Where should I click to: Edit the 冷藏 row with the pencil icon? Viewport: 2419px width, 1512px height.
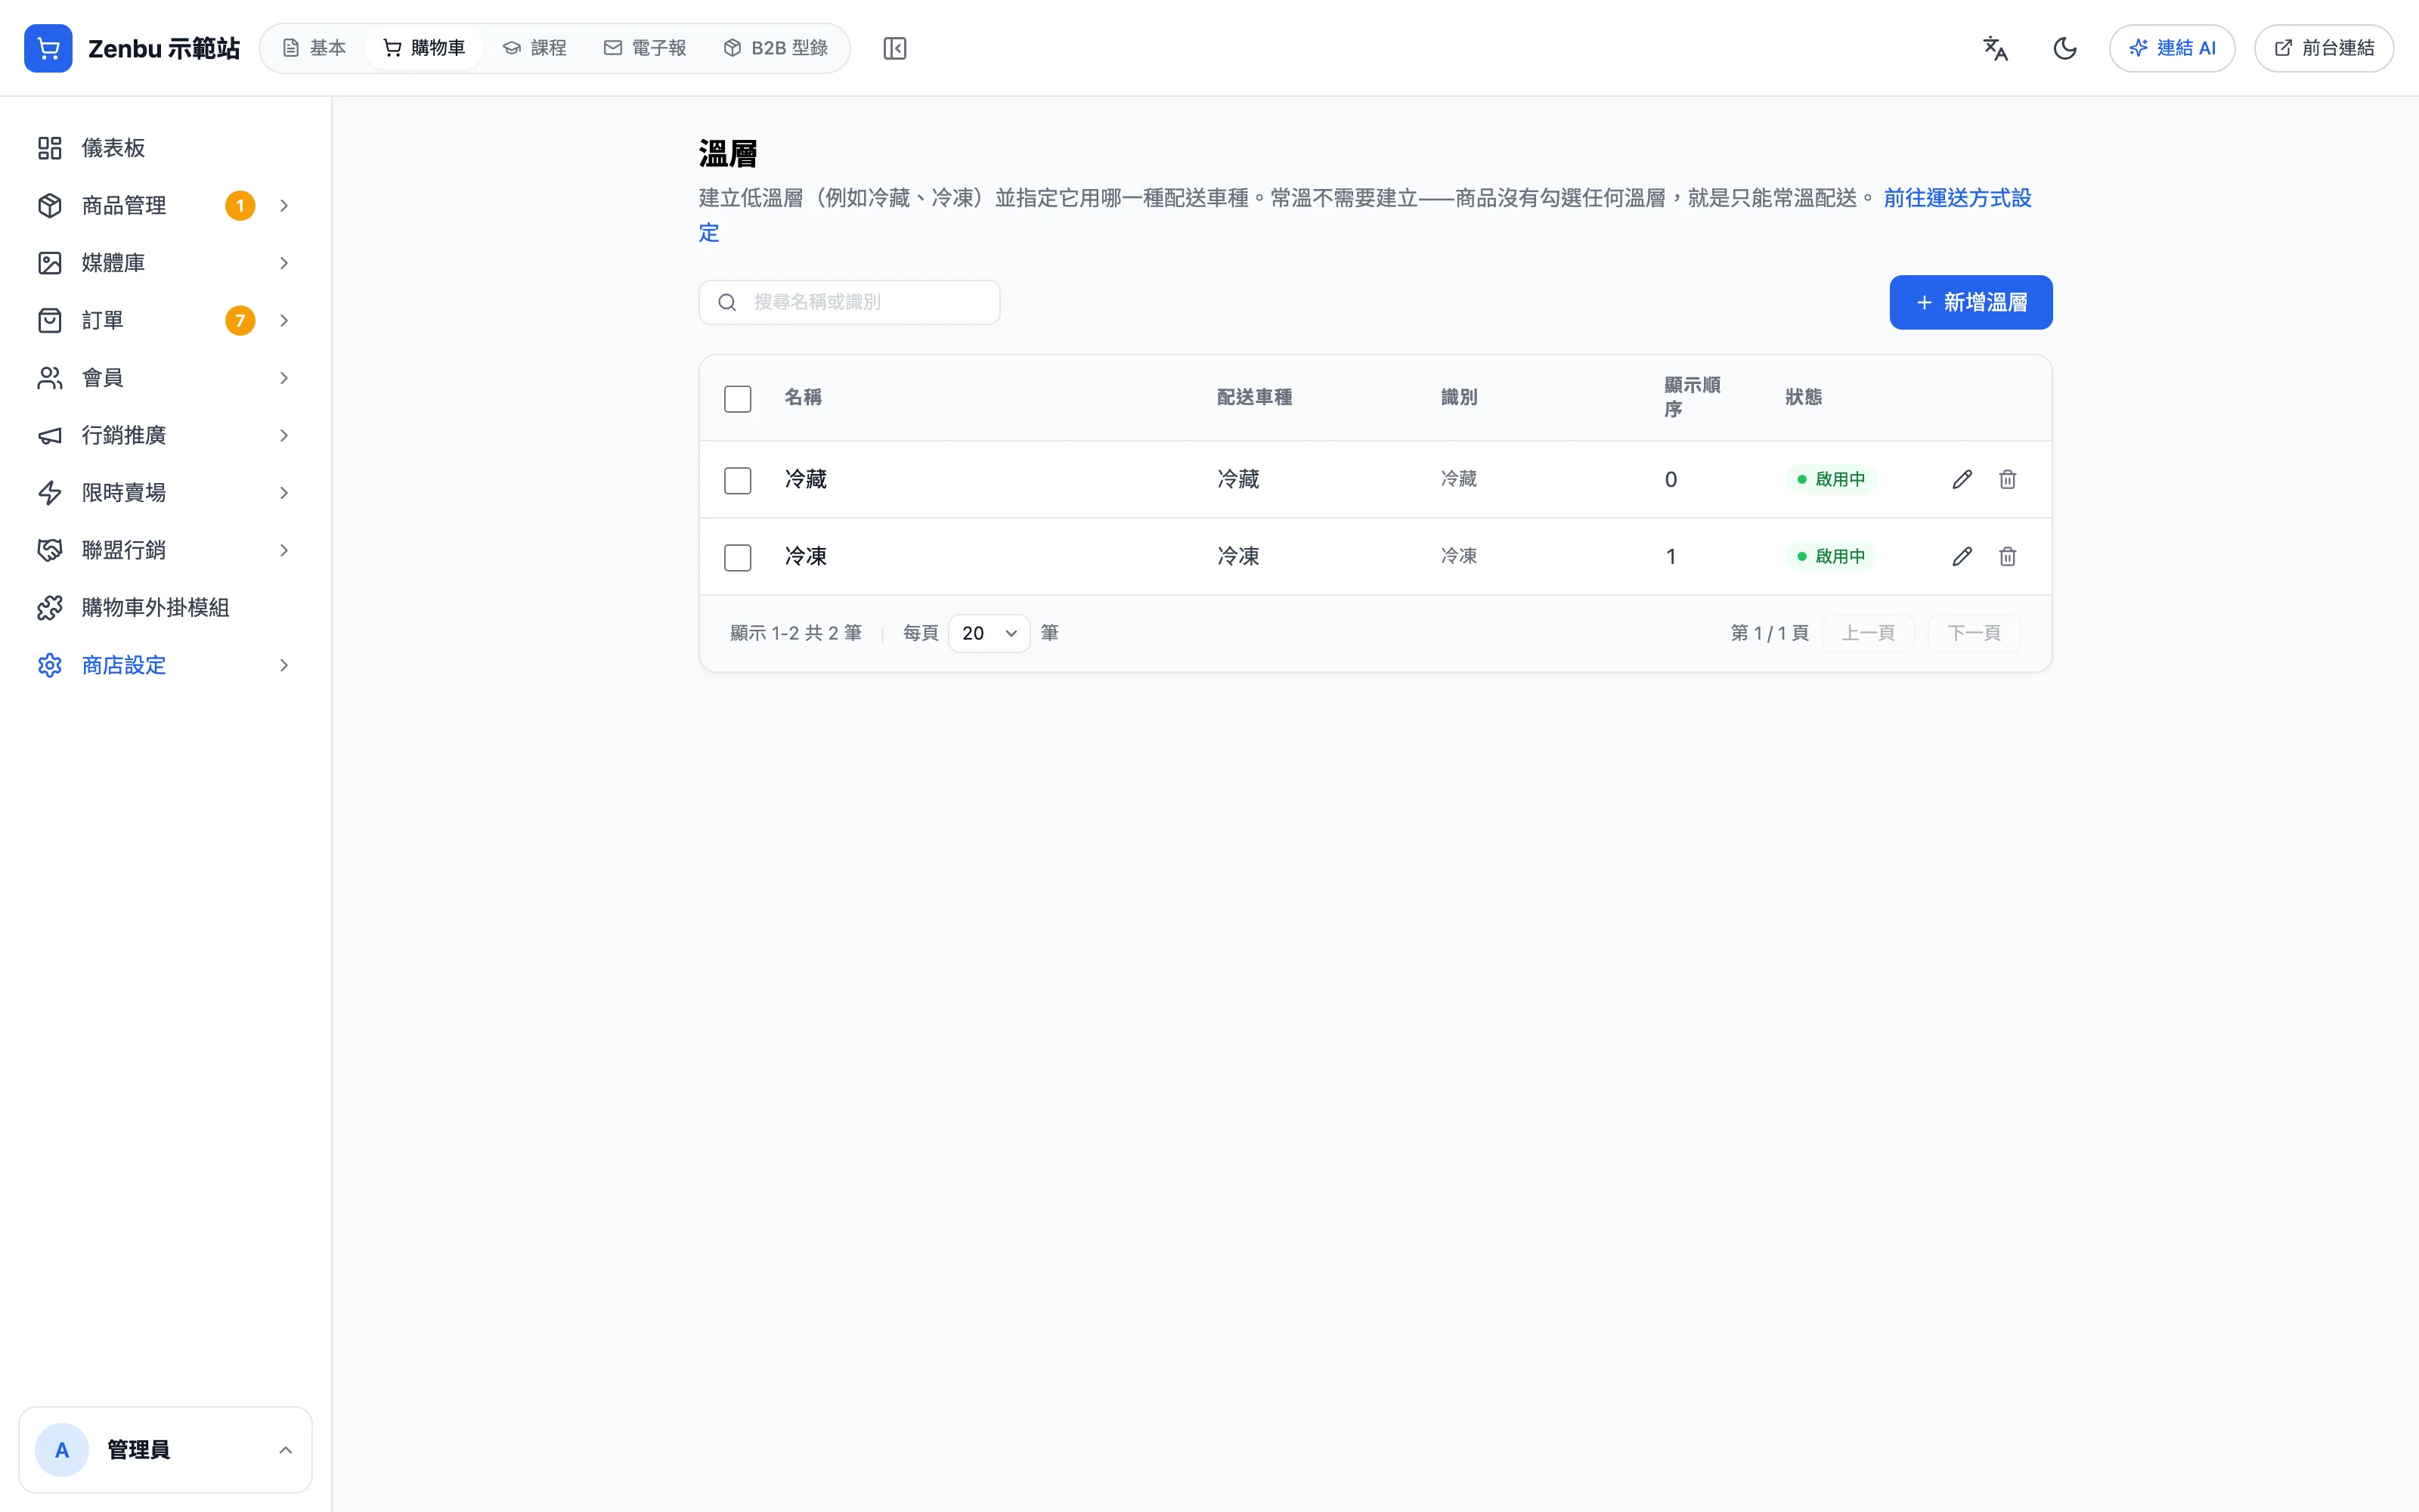pos(1962,479)
